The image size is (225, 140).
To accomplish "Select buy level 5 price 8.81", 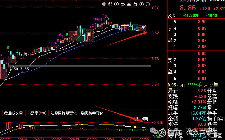I will coord(202,78).
